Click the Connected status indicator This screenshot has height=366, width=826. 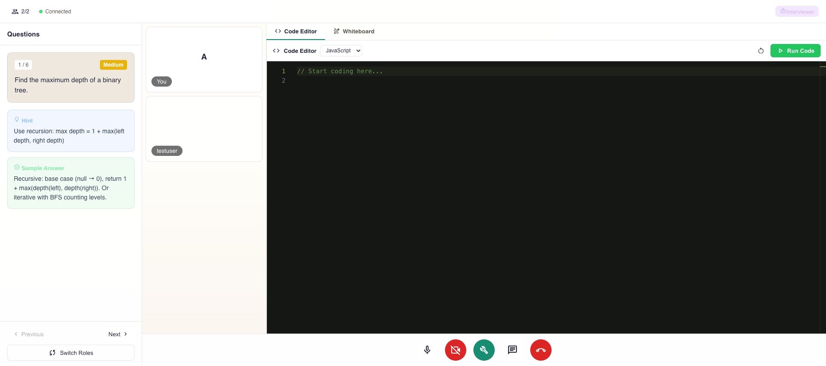tap(55, 12)
